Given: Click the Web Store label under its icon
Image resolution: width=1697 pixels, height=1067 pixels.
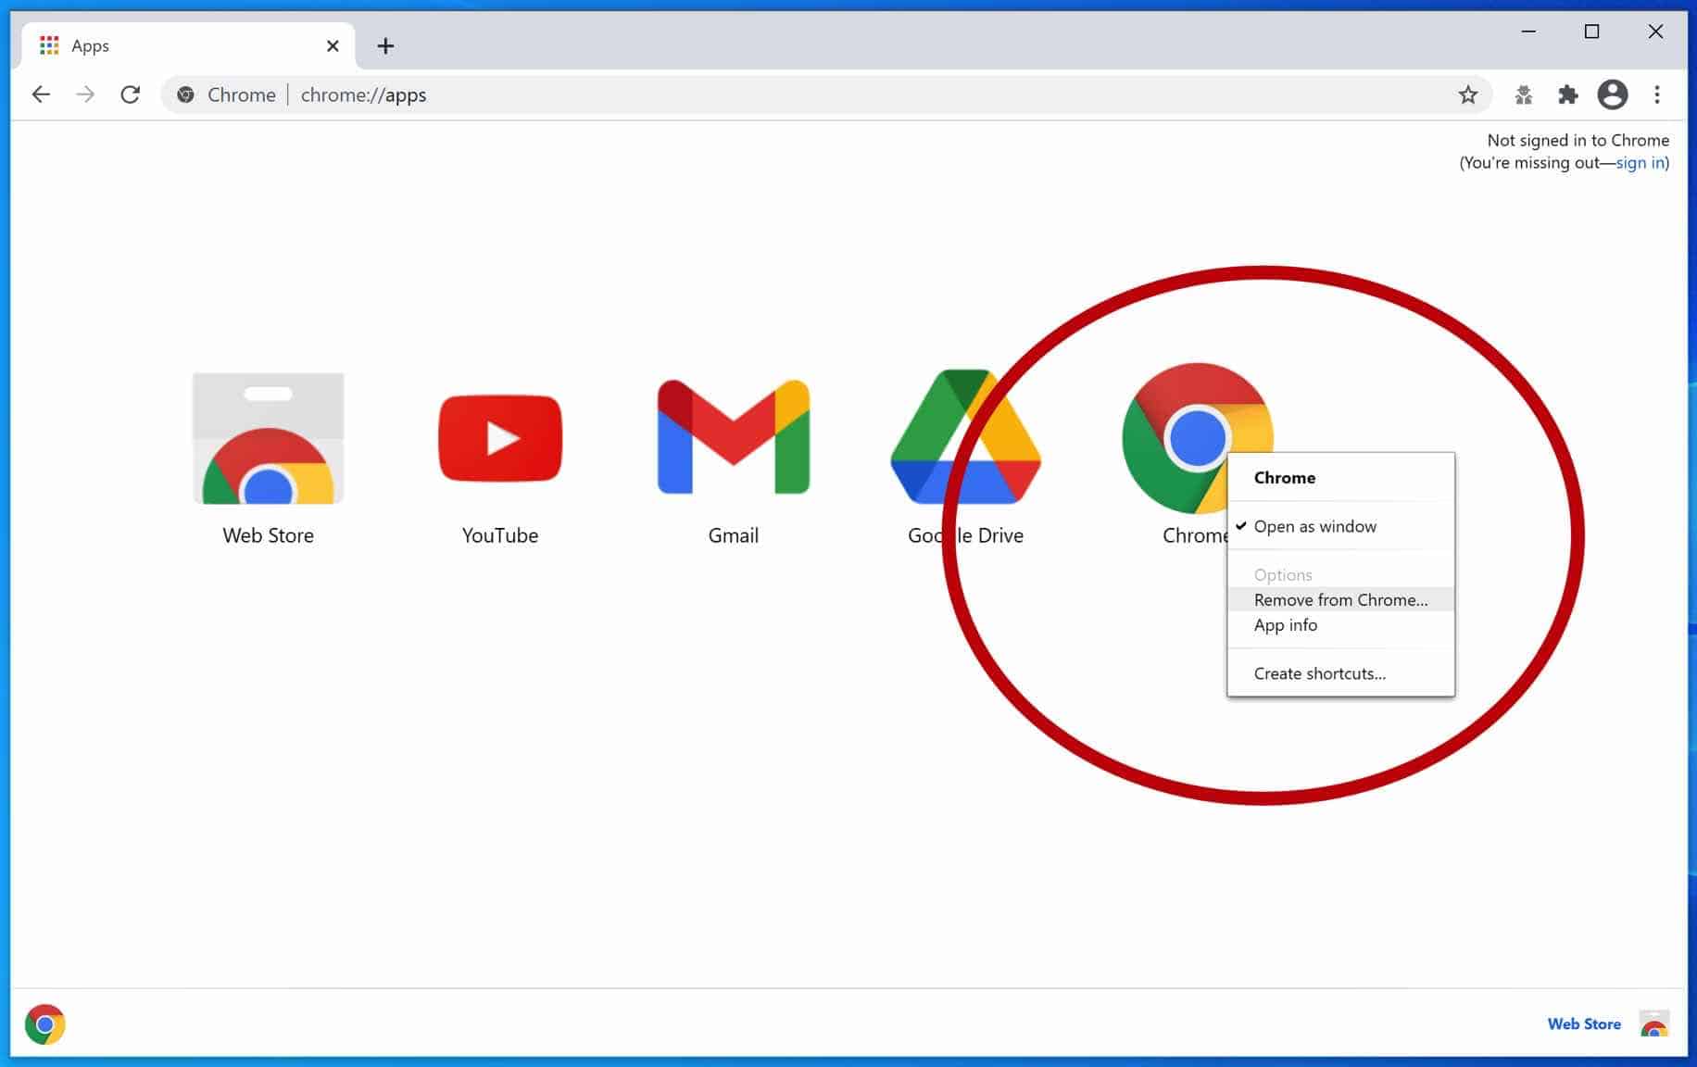Looking at the screenshot, I should coord(268,535).
